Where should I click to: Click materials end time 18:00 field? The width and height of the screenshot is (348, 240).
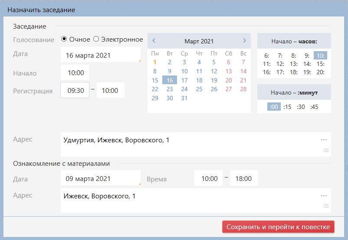244,178
